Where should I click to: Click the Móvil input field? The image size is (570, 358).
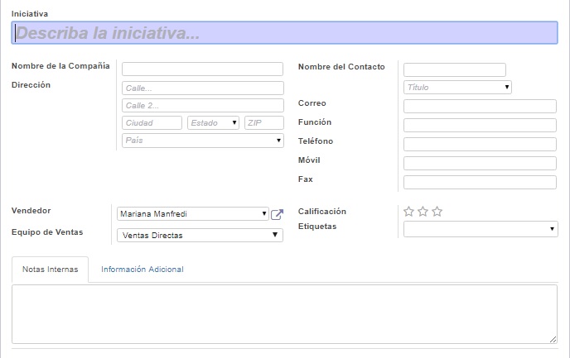tap(480, 163)
